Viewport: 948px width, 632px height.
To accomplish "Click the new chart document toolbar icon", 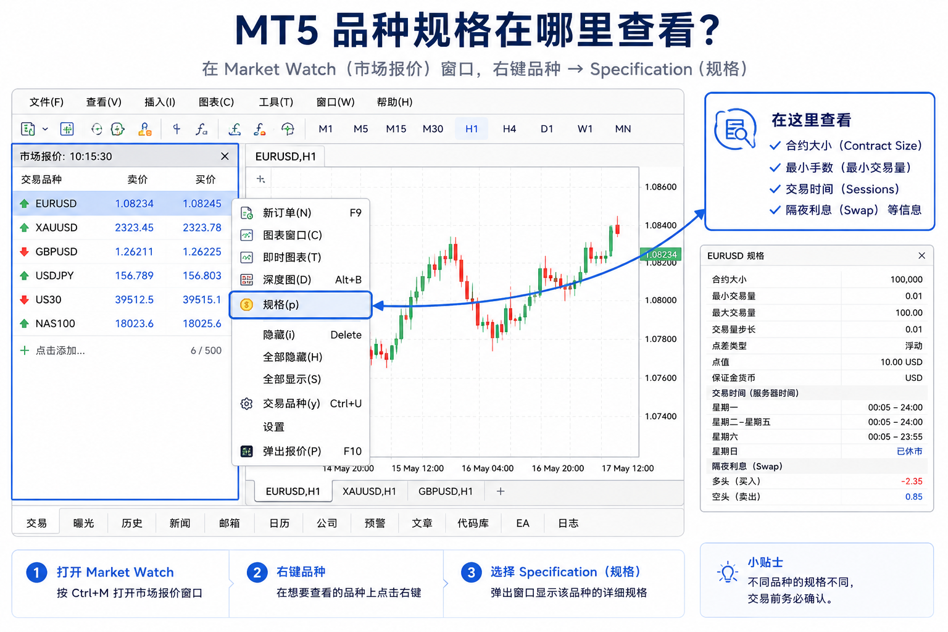I will click(28, 129).
